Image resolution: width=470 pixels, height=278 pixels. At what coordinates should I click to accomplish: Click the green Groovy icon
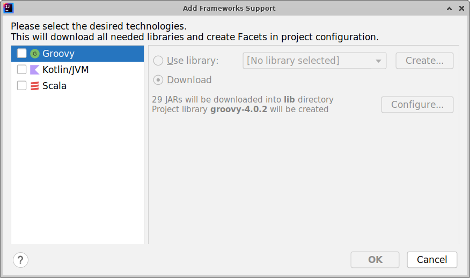coord(35,54)
